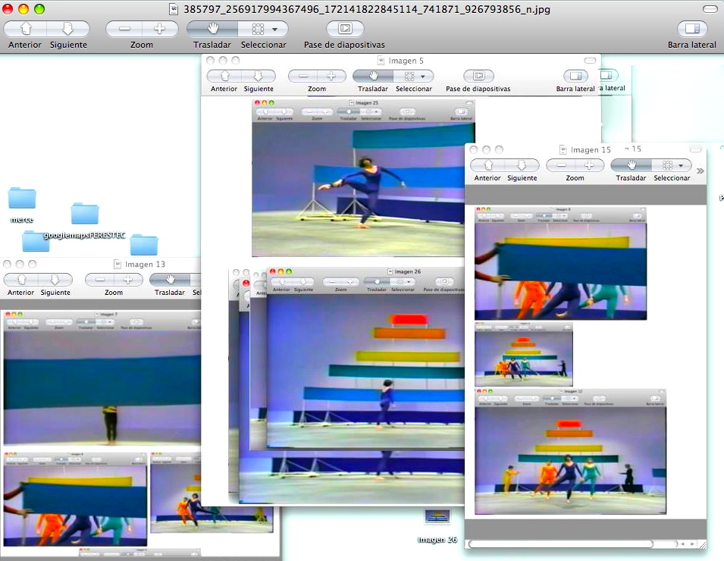Click zoom plus in the Imagen 13 window

tap(128, 279)
